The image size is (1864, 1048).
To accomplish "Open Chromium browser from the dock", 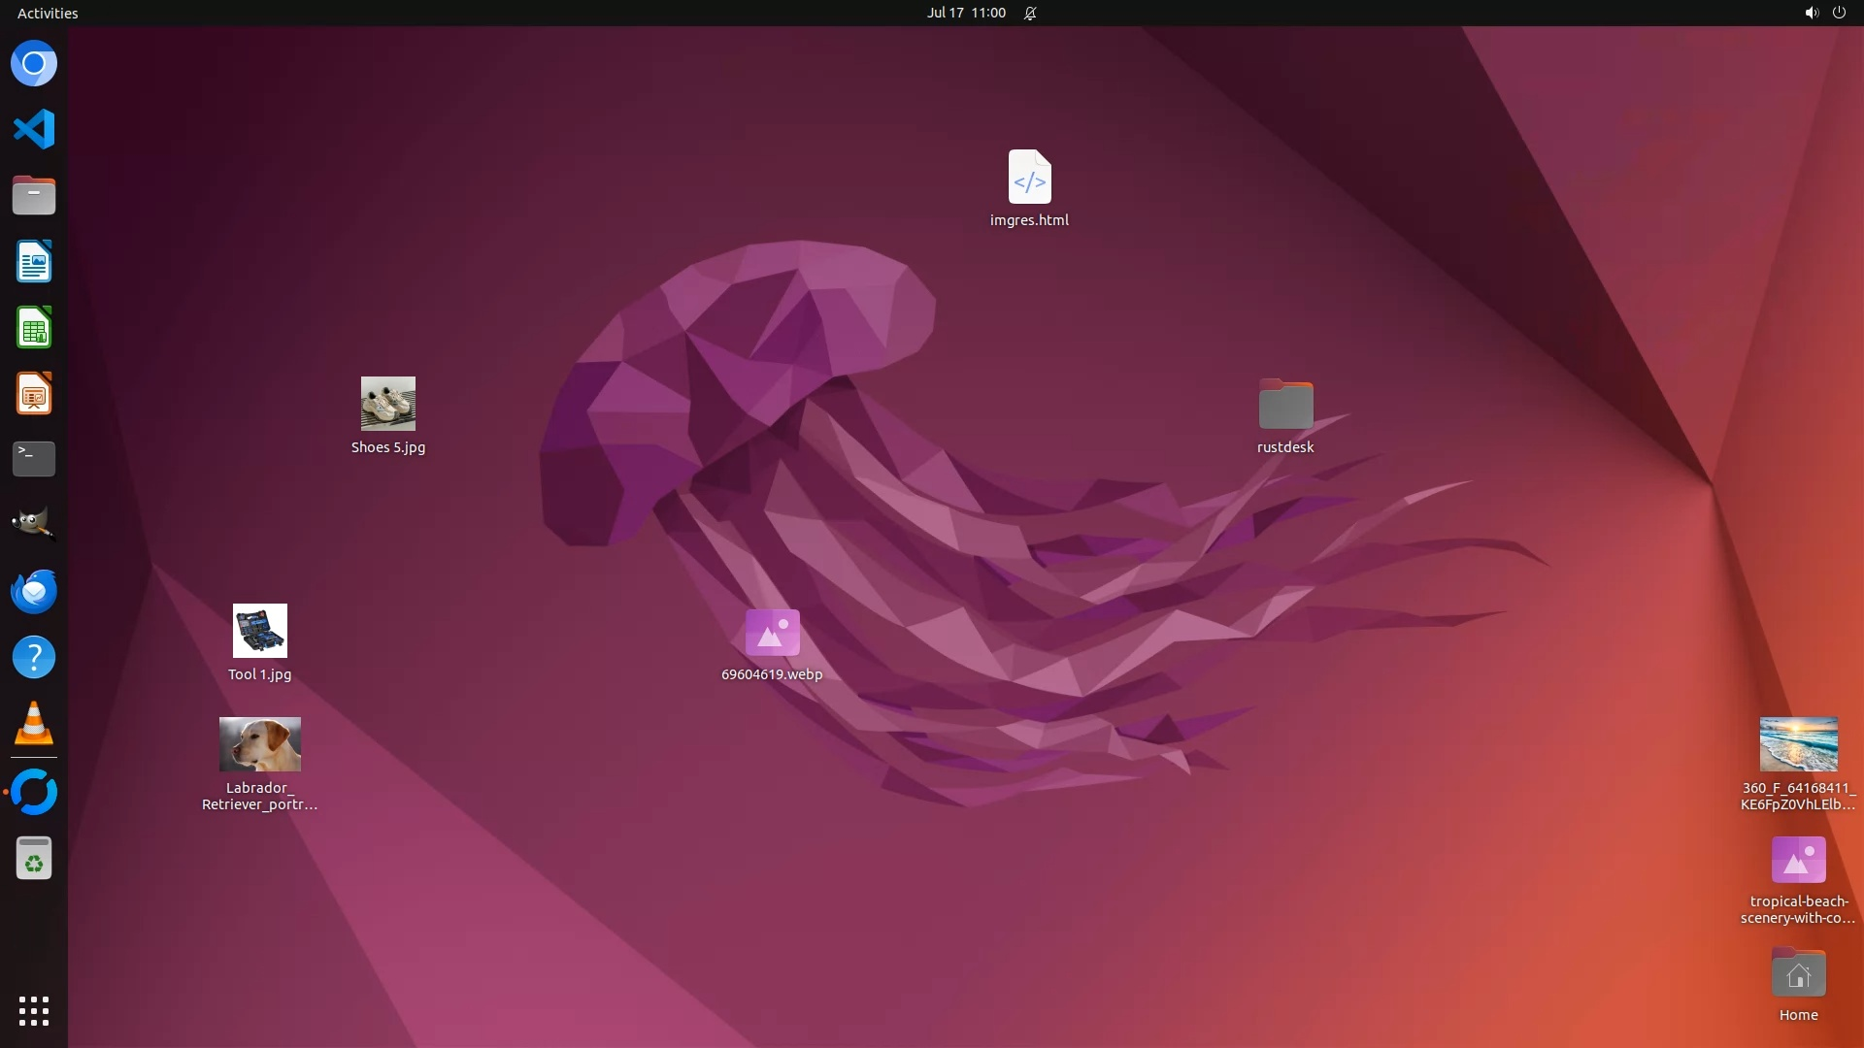I will point(34,64).
